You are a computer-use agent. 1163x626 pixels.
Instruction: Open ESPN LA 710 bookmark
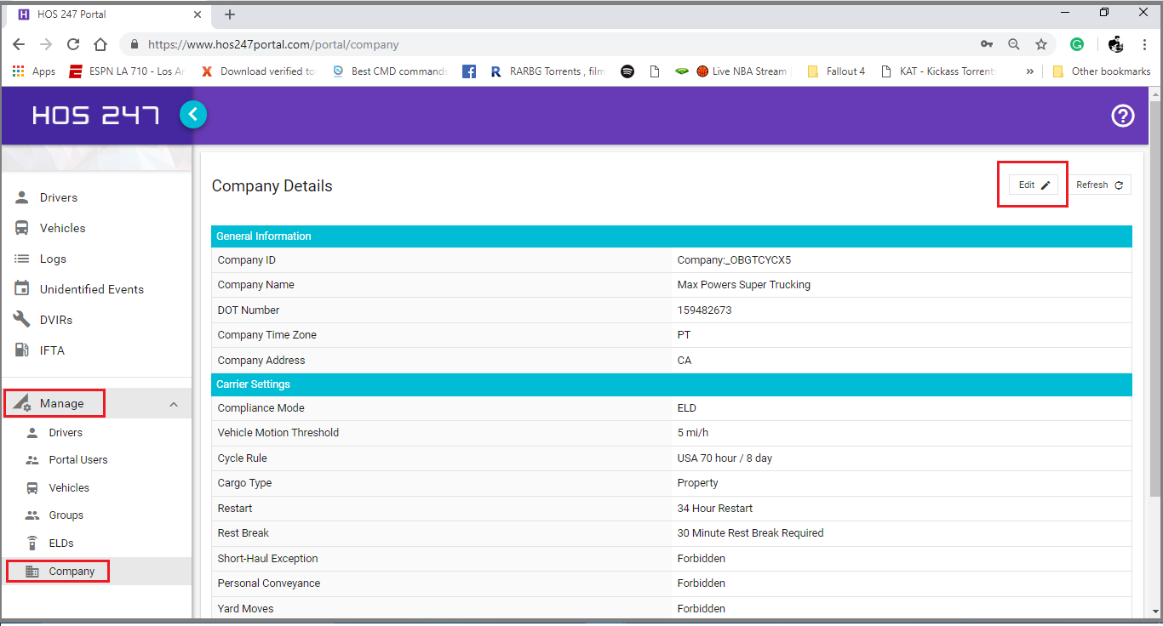point(128,71)
